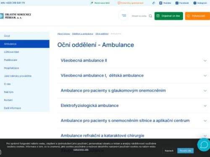
Task: Select Hospitalizace in the sidebar
Action: coord(25,68)
